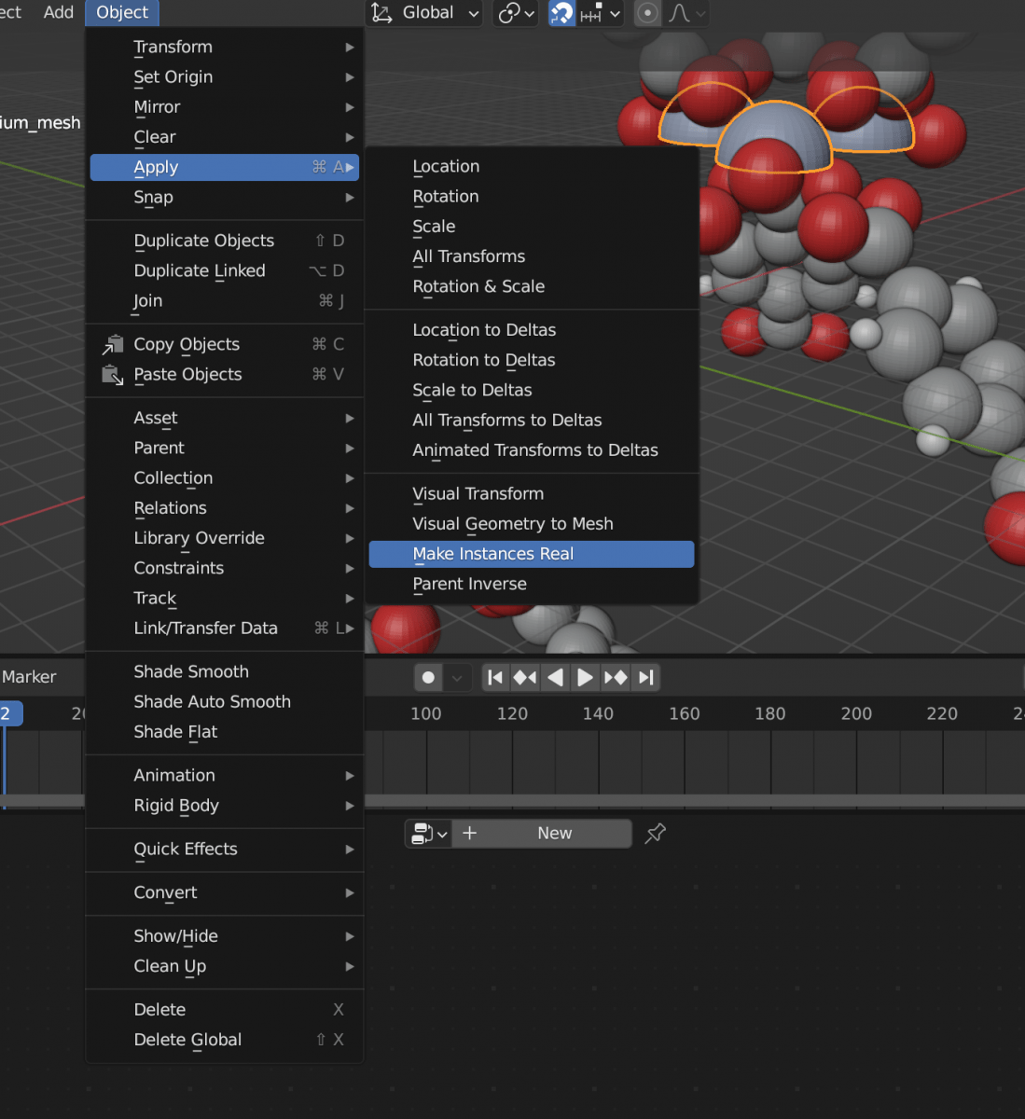Open the pivot point dropdown

[x=516, y=13]
